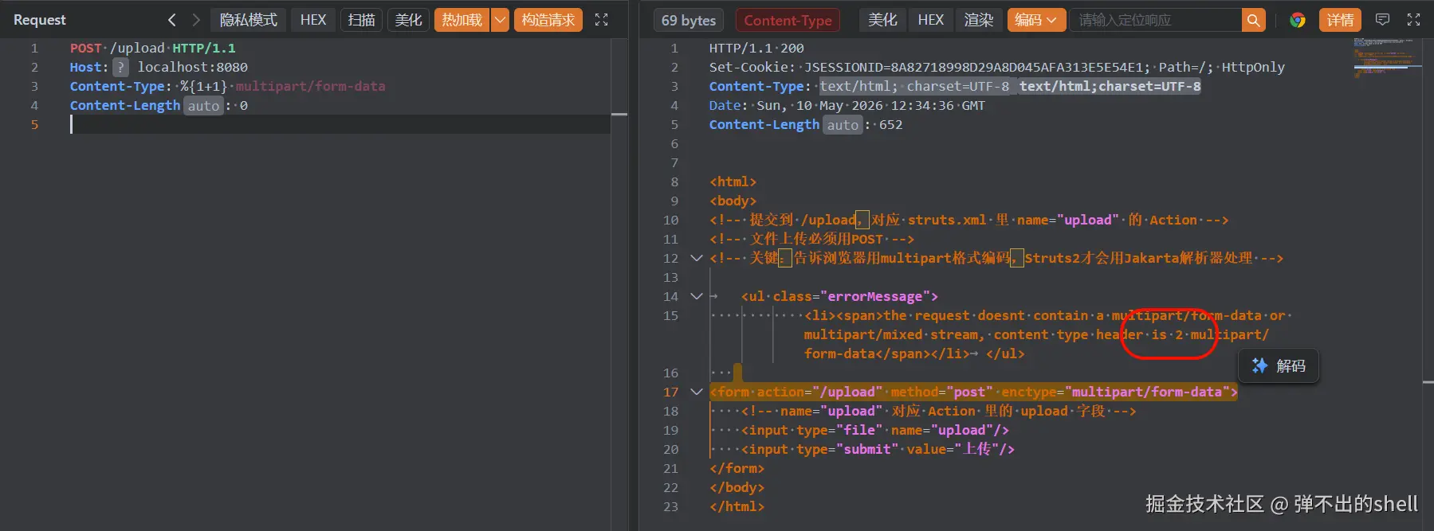Viewport: 1434px width, 531px height.
Task: Switch response to HEX view
Action: 930,20
